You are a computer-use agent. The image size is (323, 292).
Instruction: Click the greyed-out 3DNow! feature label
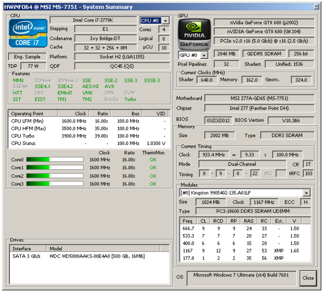pos(43,80)
